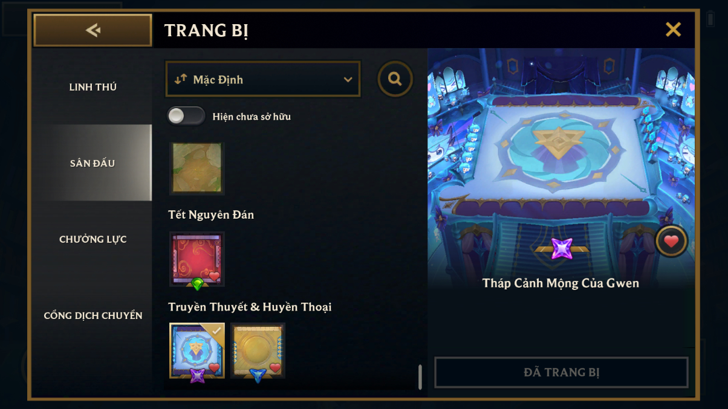
Task: Select the green default arena thumbnail
Action: pos(197,169)
